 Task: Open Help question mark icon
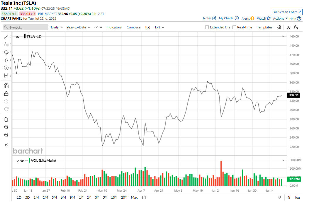(299, 18)
